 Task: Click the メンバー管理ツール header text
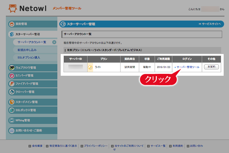(67, 8)
